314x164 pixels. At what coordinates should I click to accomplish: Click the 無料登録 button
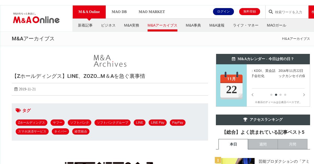[x=250, y=11]
